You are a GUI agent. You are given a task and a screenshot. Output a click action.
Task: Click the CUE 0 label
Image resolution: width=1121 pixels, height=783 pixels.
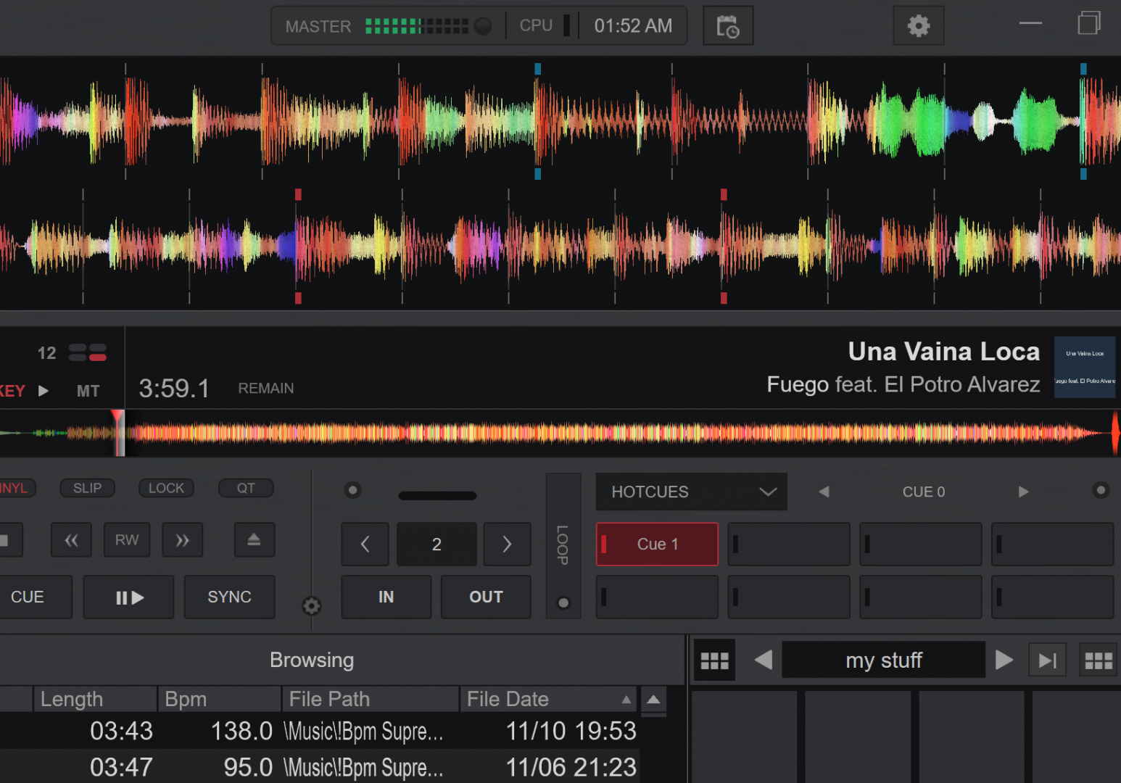click(924, 492)
